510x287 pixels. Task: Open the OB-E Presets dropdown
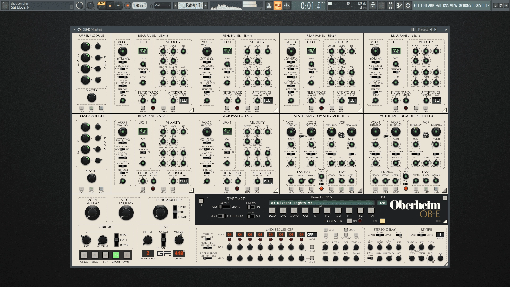point(423,29)
